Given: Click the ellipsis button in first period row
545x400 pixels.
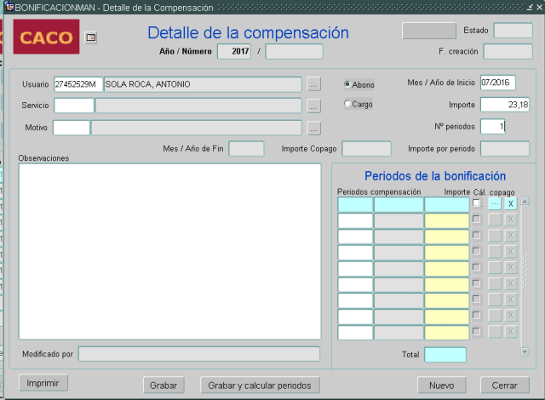Looking at the screenshot, I should click(495, 203).
